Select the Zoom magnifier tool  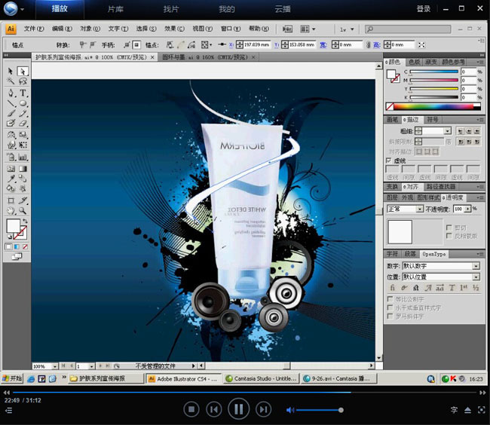23,211
